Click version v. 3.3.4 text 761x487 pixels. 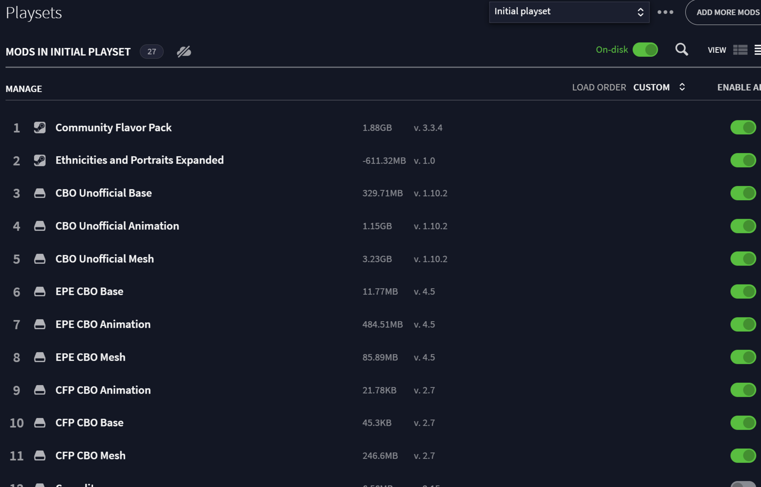point(428,128)
